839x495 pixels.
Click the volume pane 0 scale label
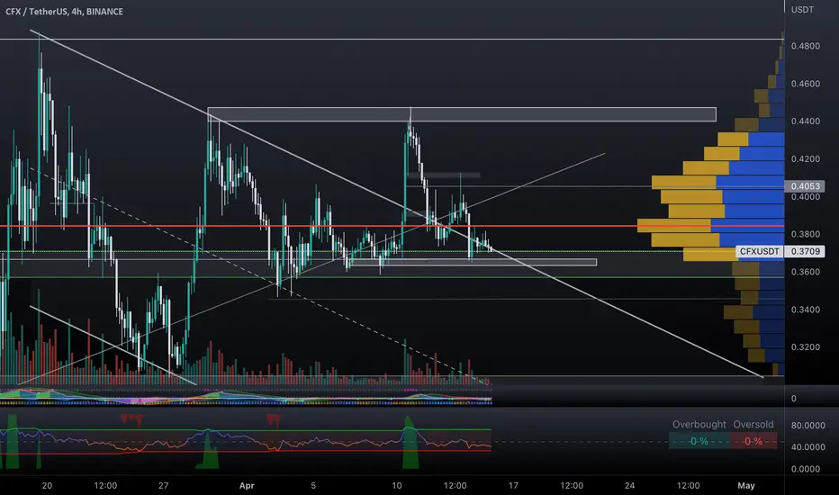pyautogui.click(x=793, y=398)
